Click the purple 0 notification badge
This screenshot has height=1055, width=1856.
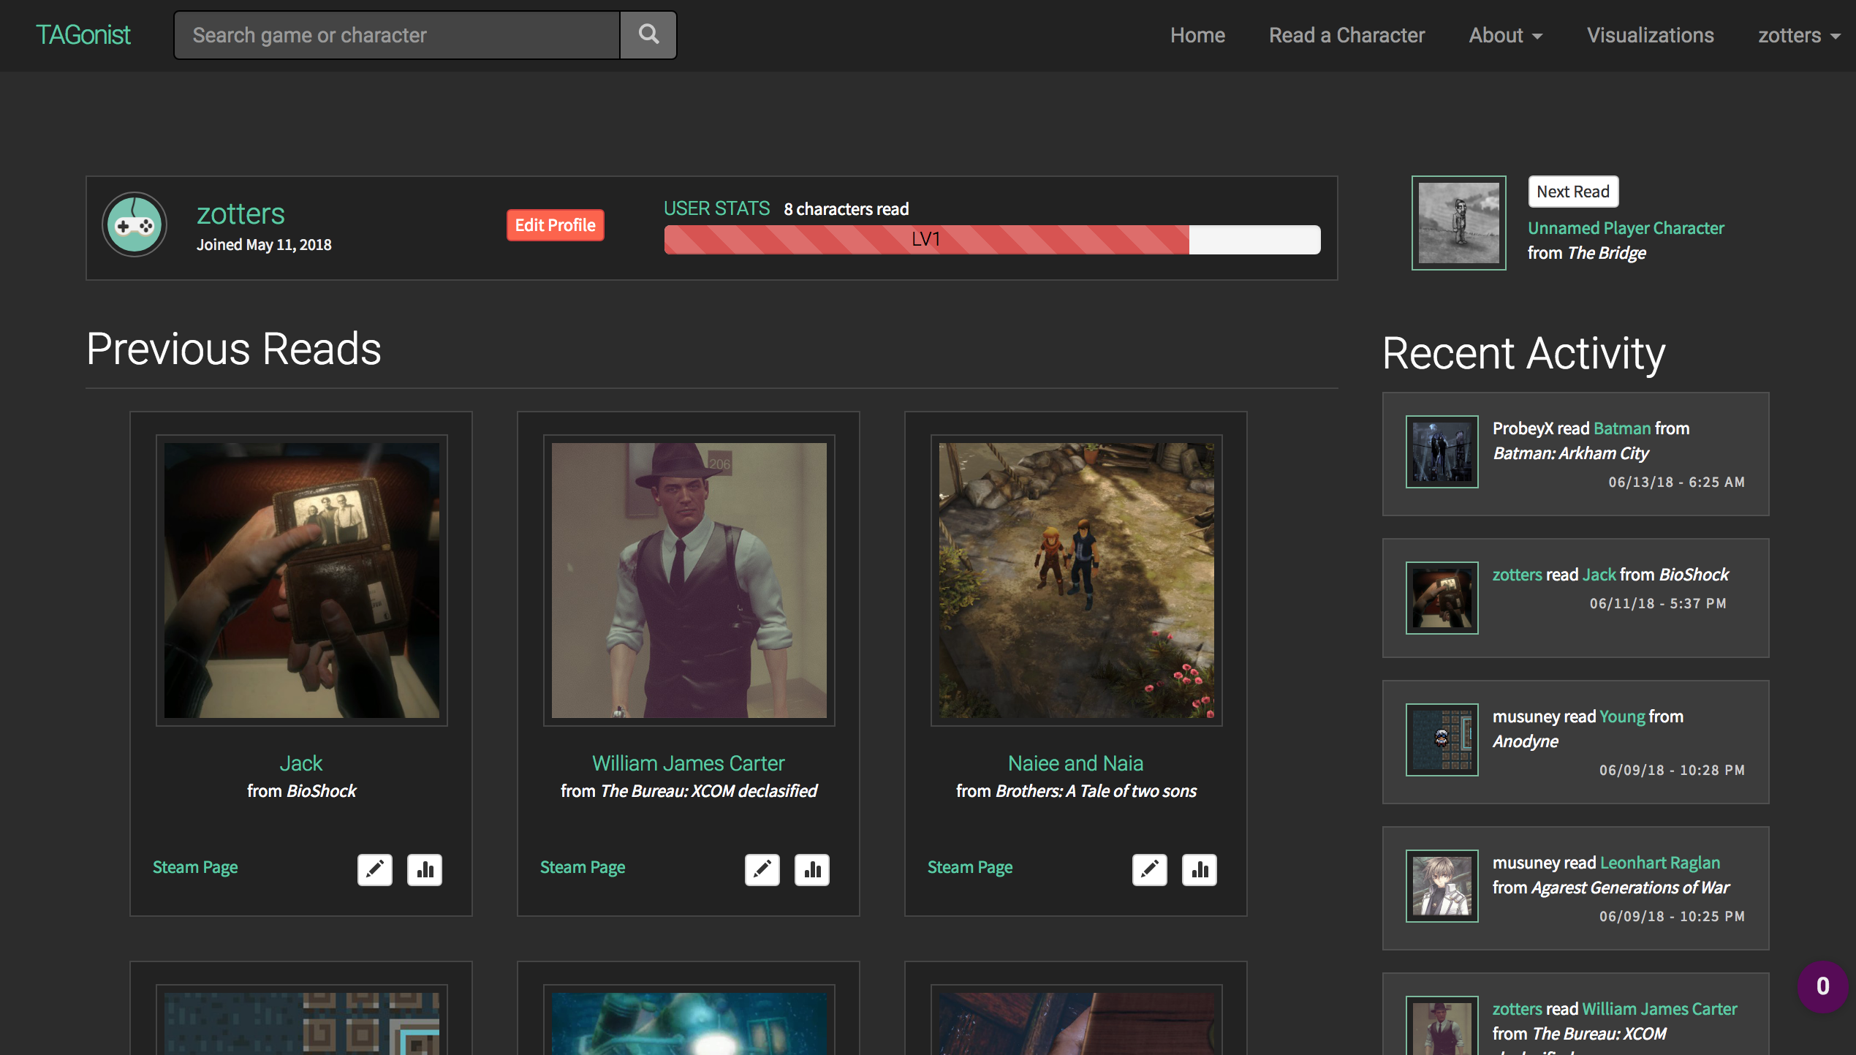[x=1822, y=986]
